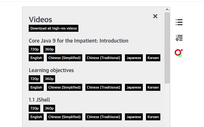Open the table of contents list icon
Image resolution: width=204 pixels, height=127 pixels.
tap(179, 22)
